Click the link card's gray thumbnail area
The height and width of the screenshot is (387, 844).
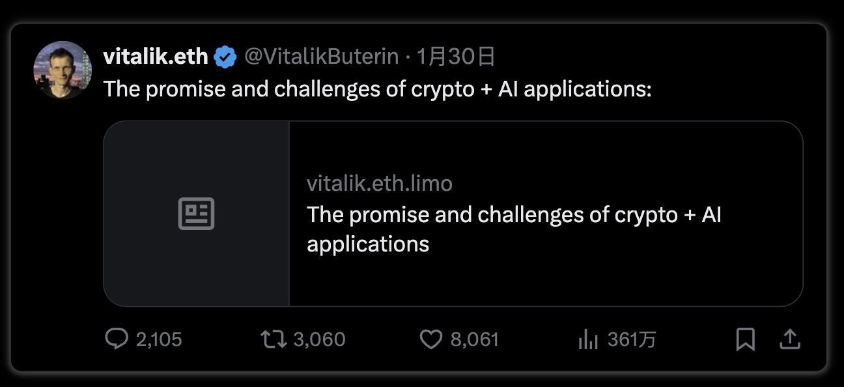(x=196, y=267)
